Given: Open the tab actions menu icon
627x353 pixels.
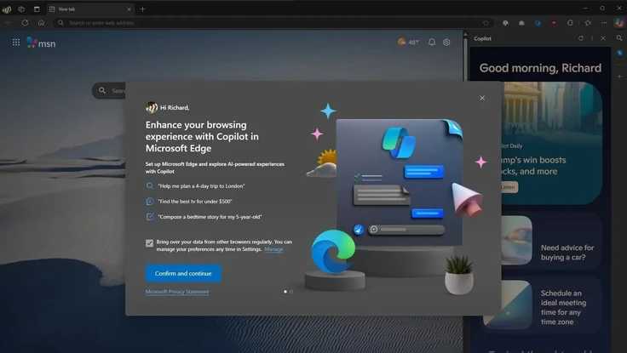Looking at the screenshot, I should click(37, 9).
